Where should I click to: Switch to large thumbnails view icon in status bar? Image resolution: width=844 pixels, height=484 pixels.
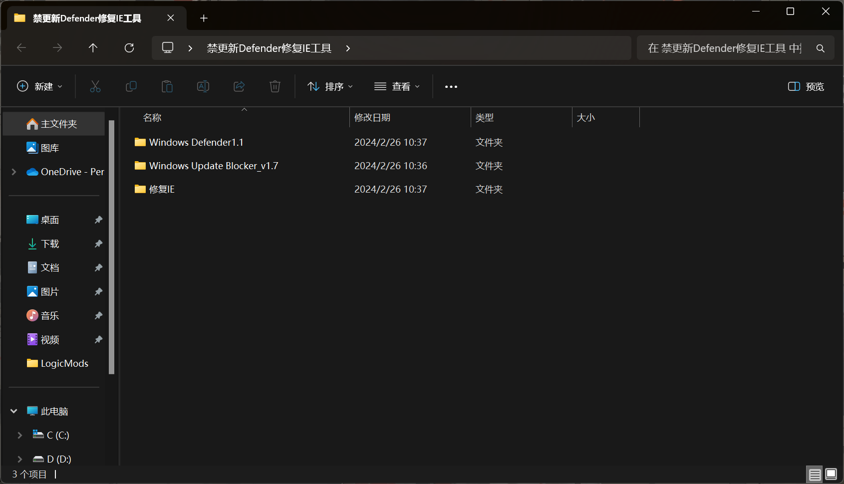tap(831, 474)
